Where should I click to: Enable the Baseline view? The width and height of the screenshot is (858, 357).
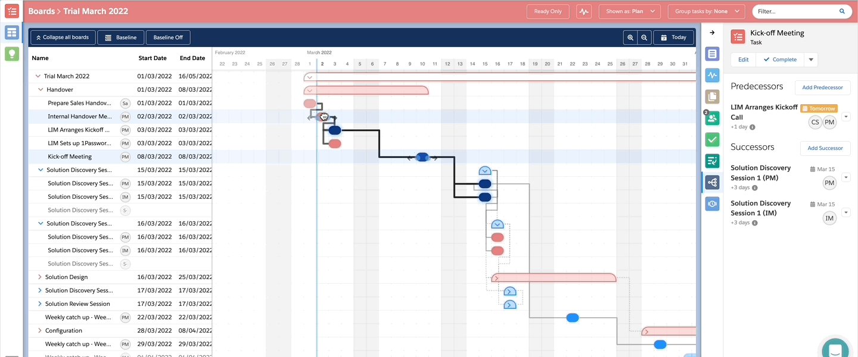[120, 37]
